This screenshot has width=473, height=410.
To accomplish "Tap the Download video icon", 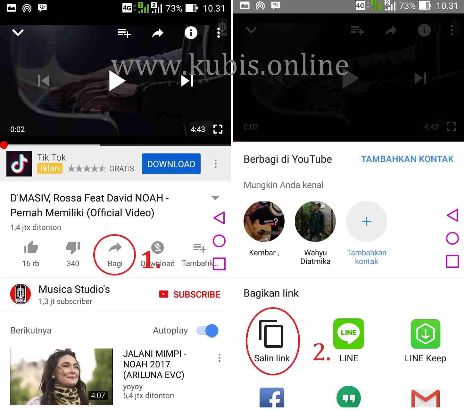I will (157, 248).
